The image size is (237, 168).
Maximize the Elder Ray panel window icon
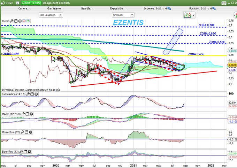tap(25, 151)
